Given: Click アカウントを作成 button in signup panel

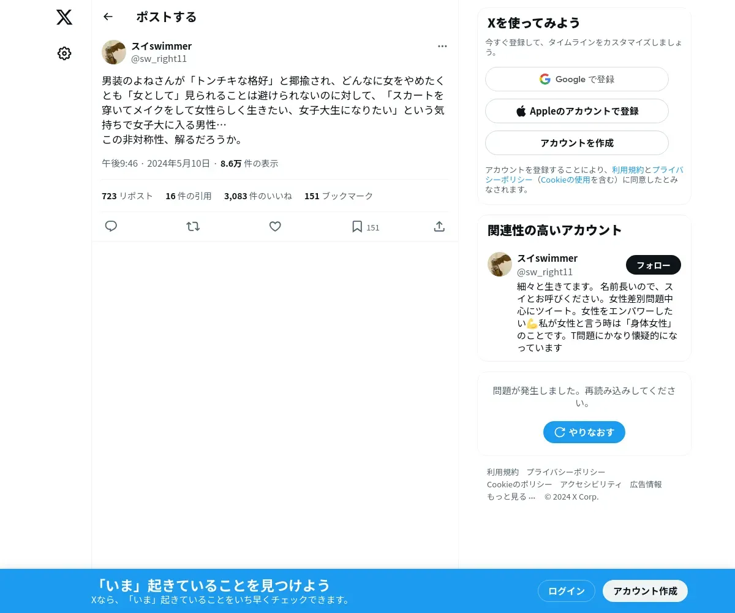Looking at the screenshot, I should point(577,143).
